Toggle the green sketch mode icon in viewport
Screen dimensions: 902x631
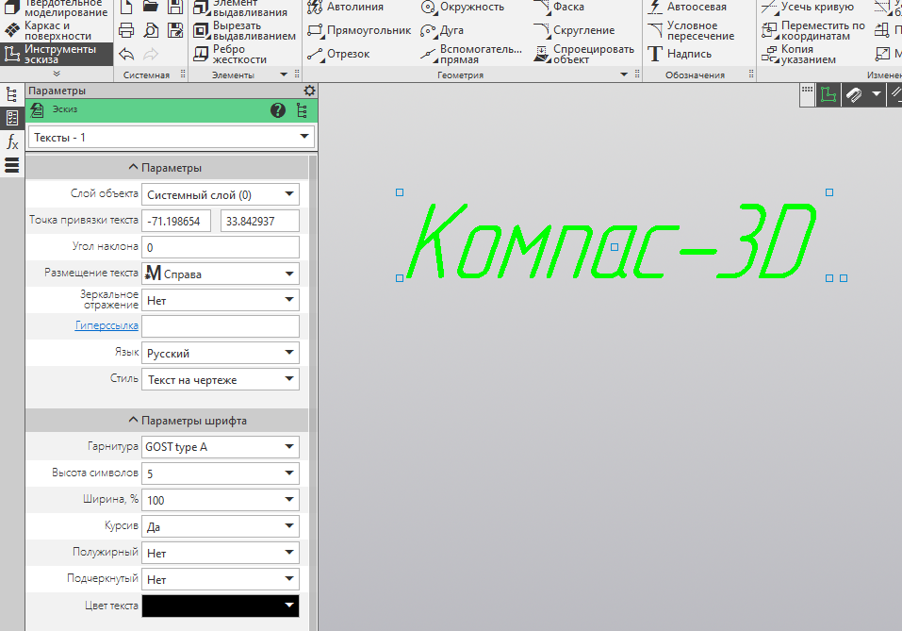pos(828,94)
